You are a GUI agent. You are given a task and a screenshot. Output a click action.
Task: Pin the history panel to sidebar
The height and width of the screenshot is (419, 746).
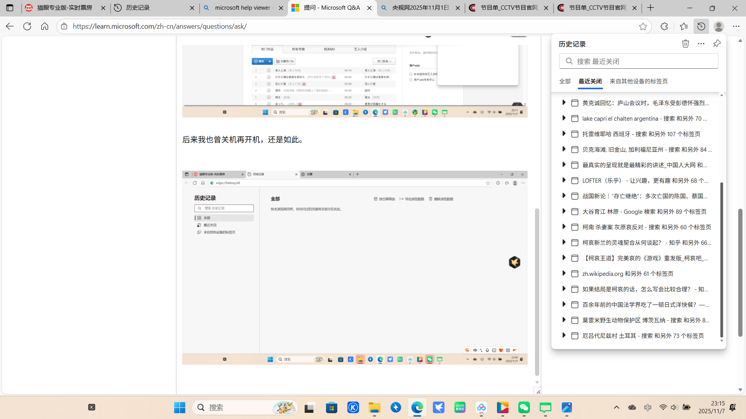[717, 44]
